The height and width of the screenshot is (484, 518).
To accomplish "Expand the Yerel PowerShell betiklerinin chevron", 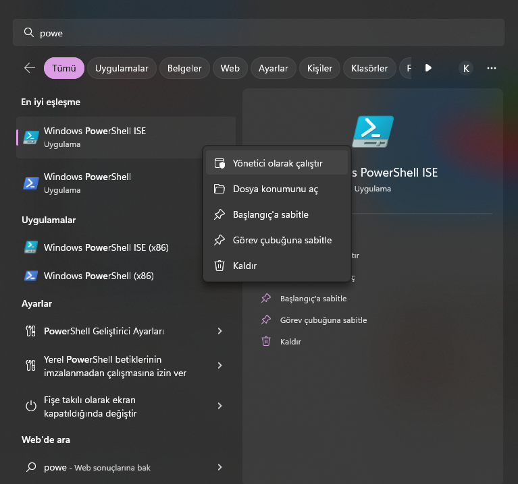I will (220, 365).
